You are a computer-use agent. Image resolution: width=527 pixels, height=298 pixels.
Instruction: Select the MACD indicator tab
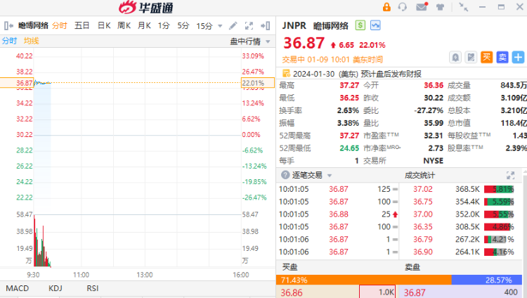(17, 288)
